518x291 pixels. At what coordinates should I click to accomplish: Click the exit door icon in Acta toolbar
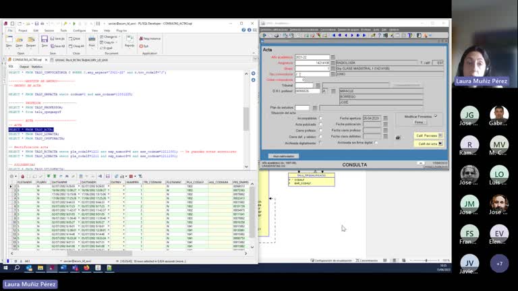point(264,35)
